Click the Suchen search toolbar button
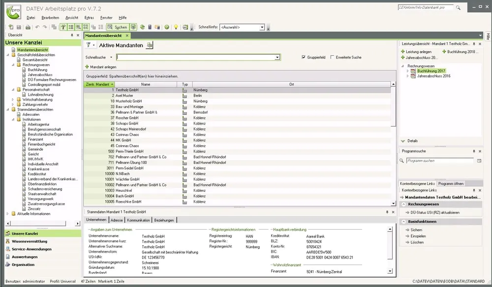The width and height of the screenshot is (492, 287). coord(118,27)
